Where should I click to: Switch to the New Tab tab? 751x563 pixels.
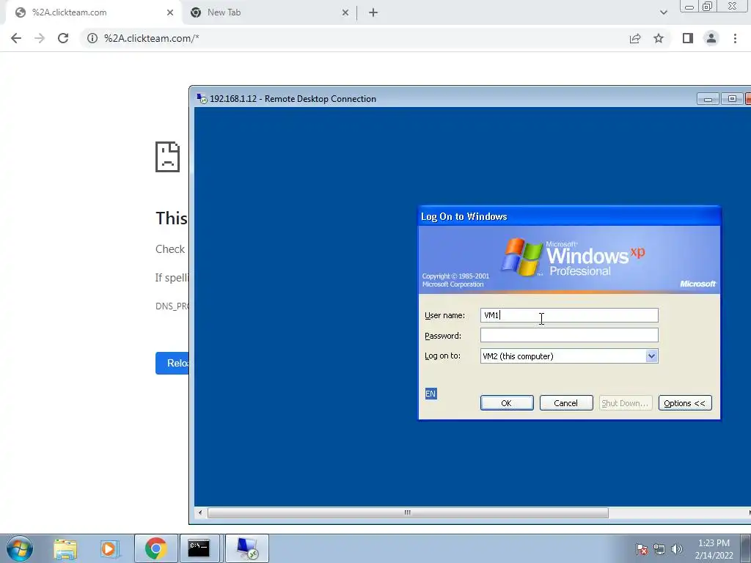point(268,12)
